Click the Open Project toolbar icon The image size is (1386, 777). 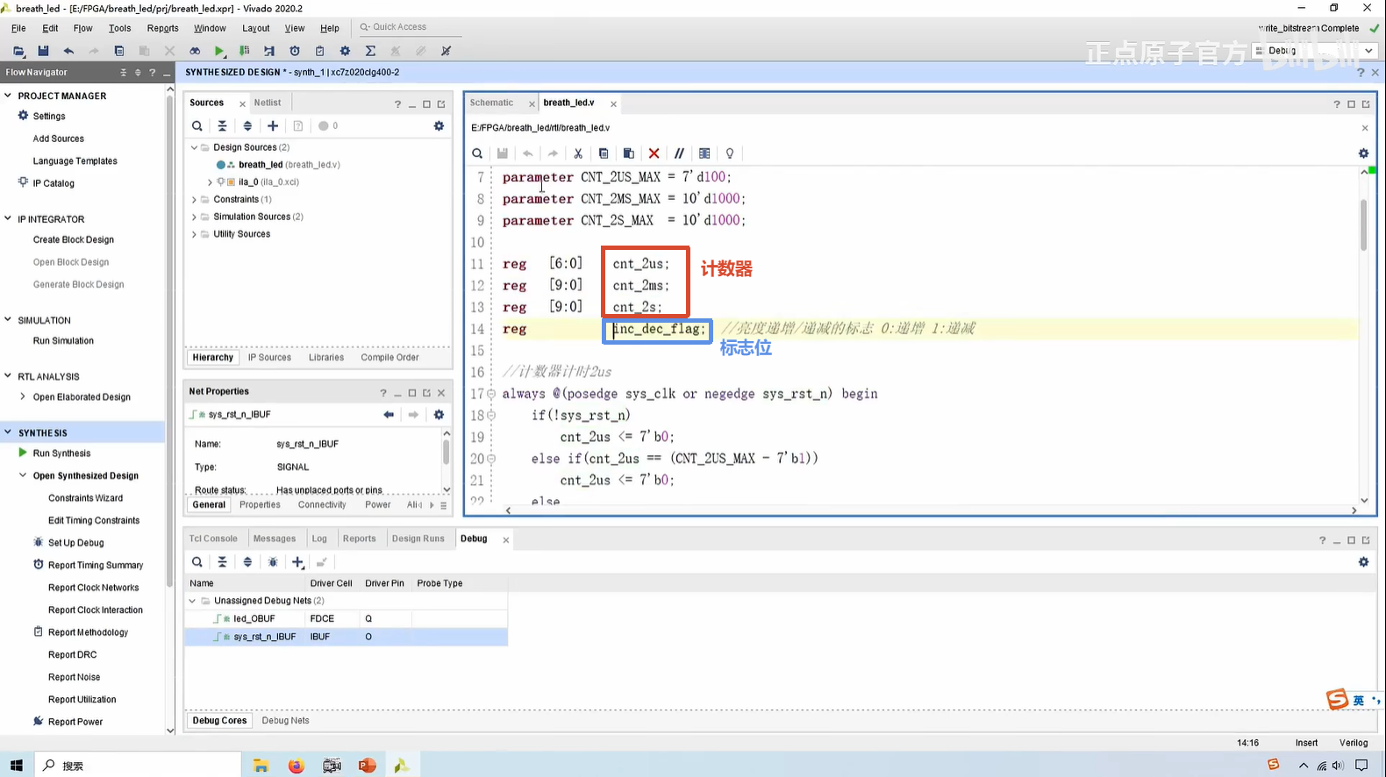tap(18, 51)
